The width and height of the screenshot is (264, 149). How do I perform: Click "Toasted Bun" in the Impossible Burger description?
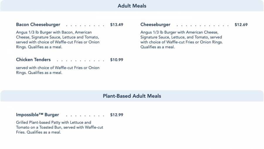pyautogui.click(x=47, y=127)
